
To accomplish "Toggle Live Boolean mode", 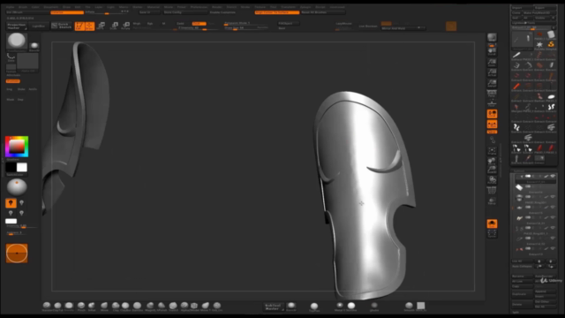I will (x=368, y=26).
